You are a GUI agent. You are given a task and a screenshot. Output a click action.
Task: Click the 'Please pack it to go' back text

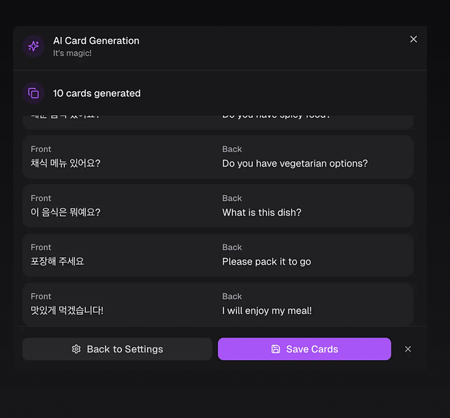point(267,262)
